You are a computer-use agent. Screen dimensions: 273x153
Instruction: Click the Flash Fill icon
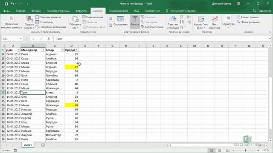[182, 17]
